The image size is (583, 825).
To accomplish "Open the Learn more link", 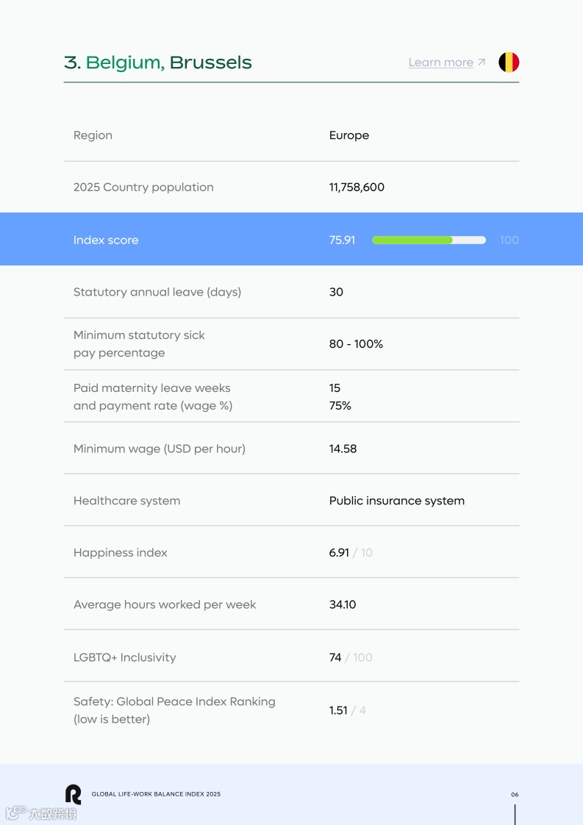I will point(440,63).
